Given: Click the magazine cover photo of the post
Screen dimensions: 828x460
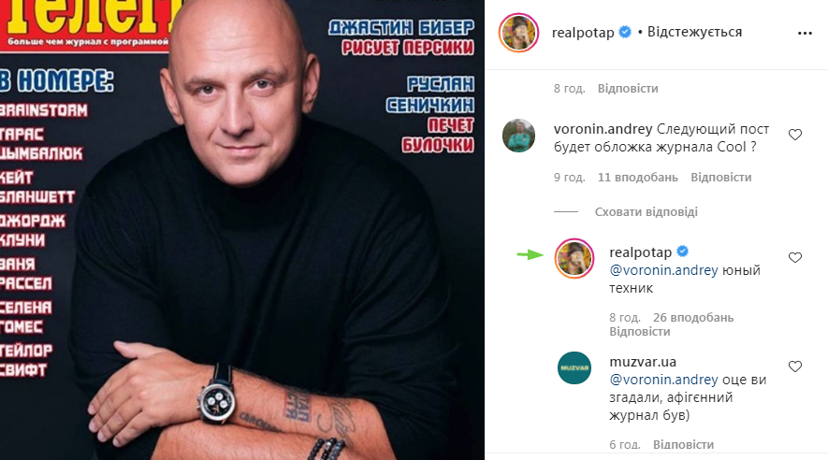Looking at the screenshot, I should [242, 230].
